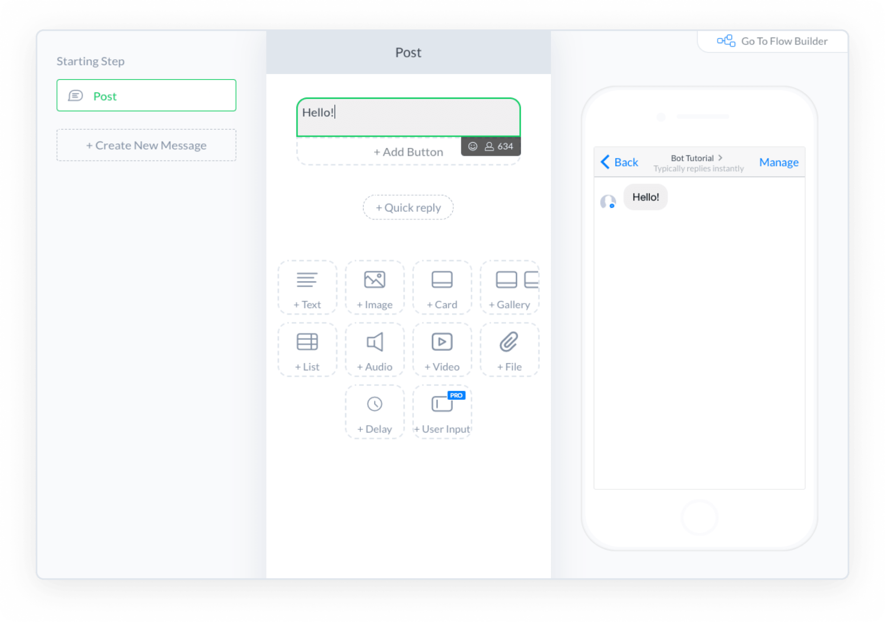Click Add Button option
Screen dimensions: 885x622
407,151
